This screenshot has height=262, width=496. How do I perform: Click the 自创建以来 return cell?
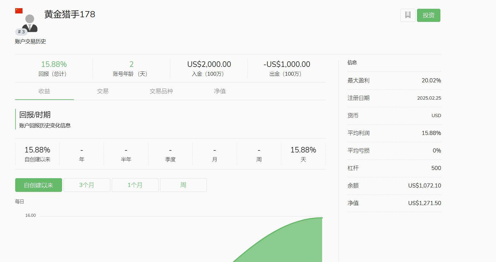pos(37,154)
